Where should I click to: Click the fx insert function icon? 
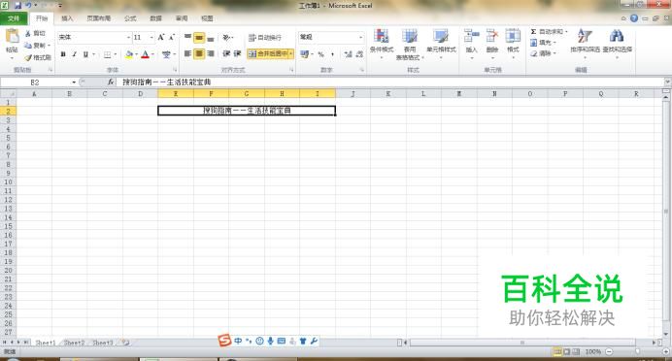(x=111, y=82)
